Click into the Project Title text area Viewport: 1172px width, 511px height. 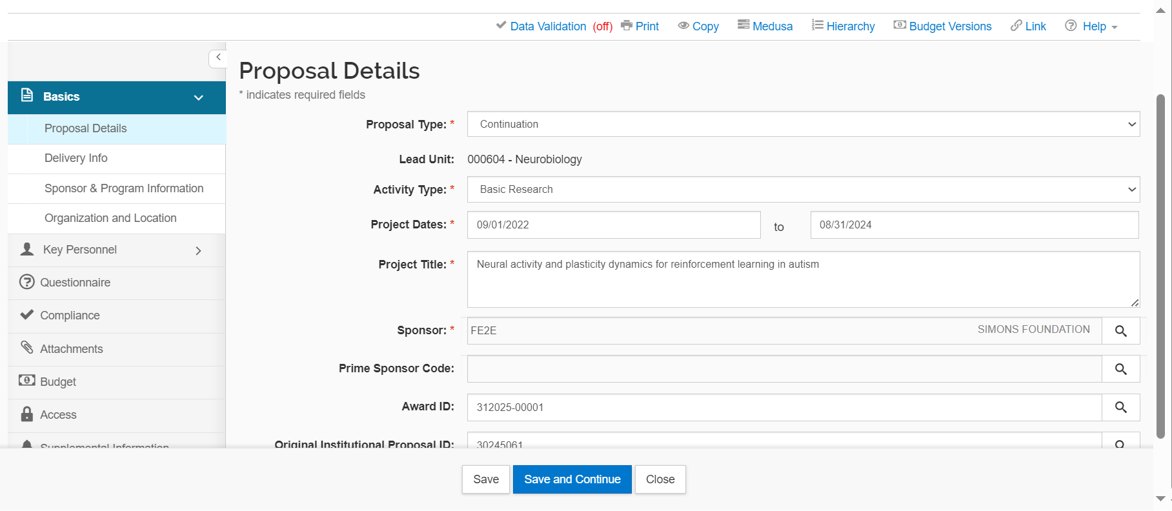[803, 279]
